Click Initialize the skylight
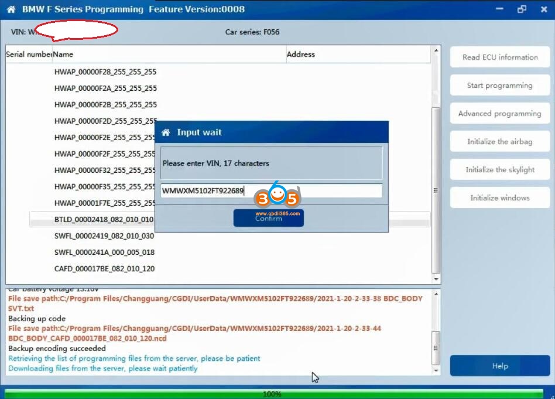This screenshot has height=399, width=555. (x=500, y=169)
